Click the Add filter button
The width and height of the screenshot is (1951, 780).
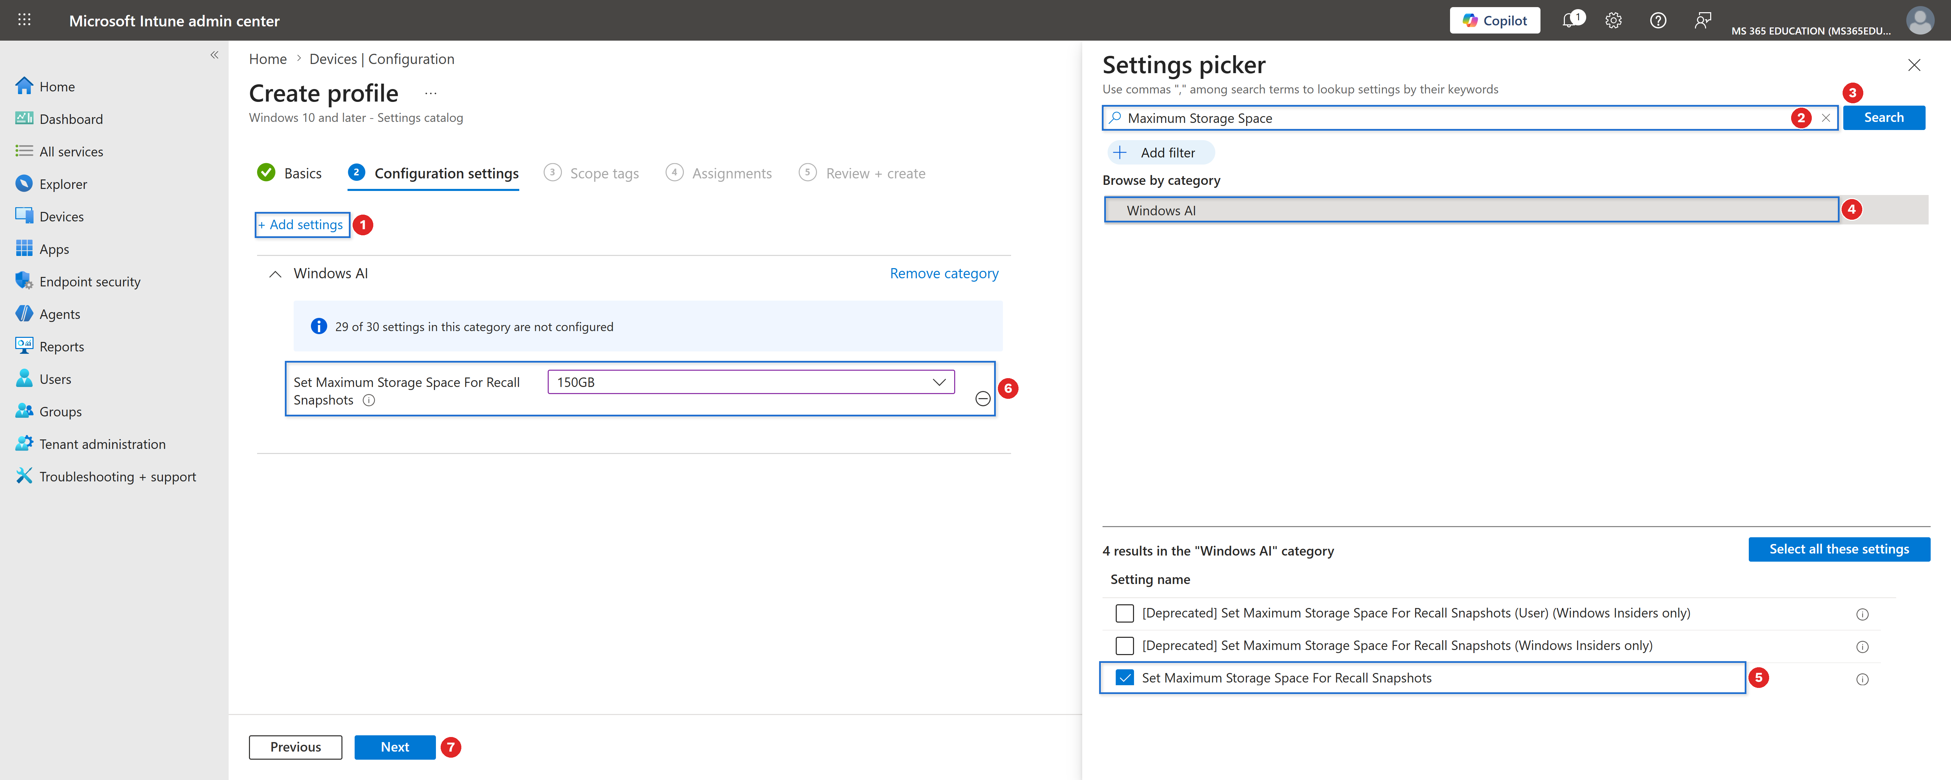coord(1160,153)
